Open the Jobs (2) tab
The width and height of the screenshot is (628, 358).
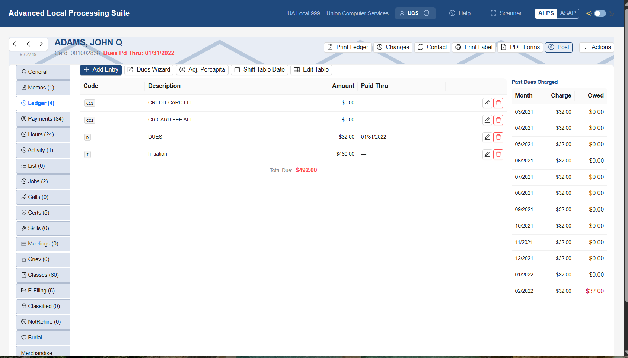pos(43,181)
